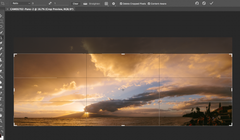Select the Move tool
Image resolution: width=240 pixels, height=140 pixels.
click(x=1, y=16)
